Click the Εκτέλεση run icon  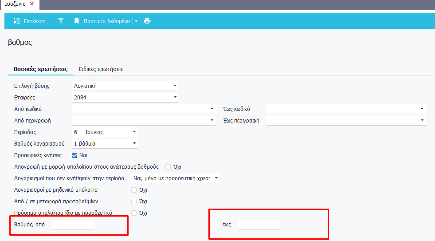[17, 21]
